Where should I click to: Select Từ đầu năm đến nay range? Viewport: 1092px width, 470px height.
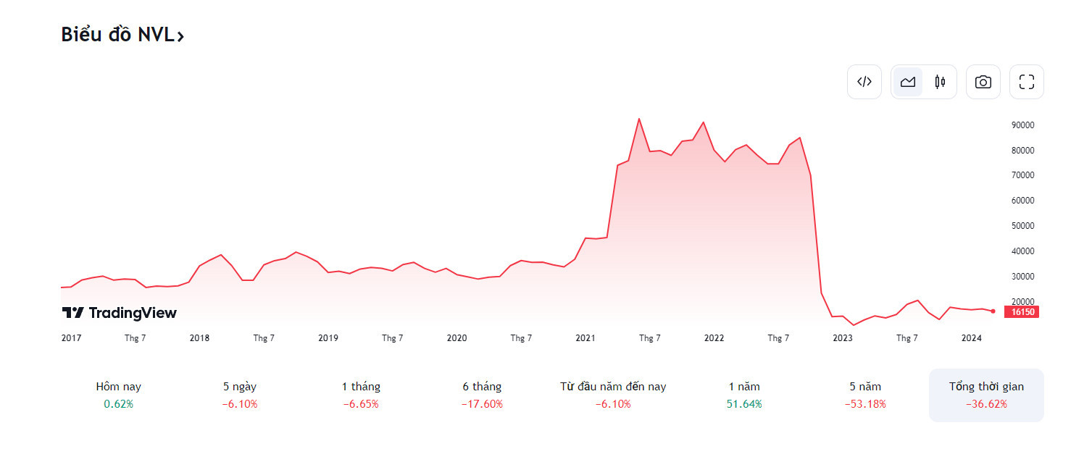(x=613, y=395)
